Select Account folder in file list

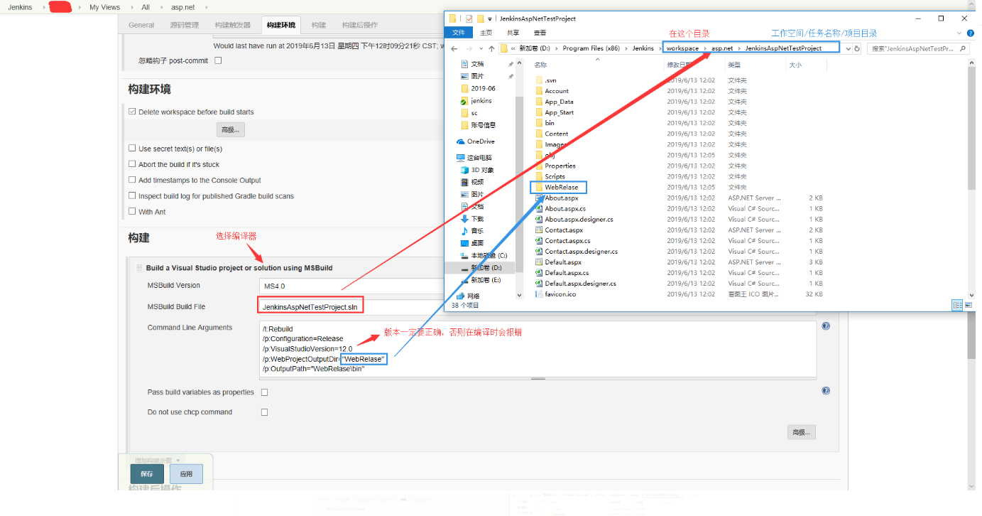point(552,91)
